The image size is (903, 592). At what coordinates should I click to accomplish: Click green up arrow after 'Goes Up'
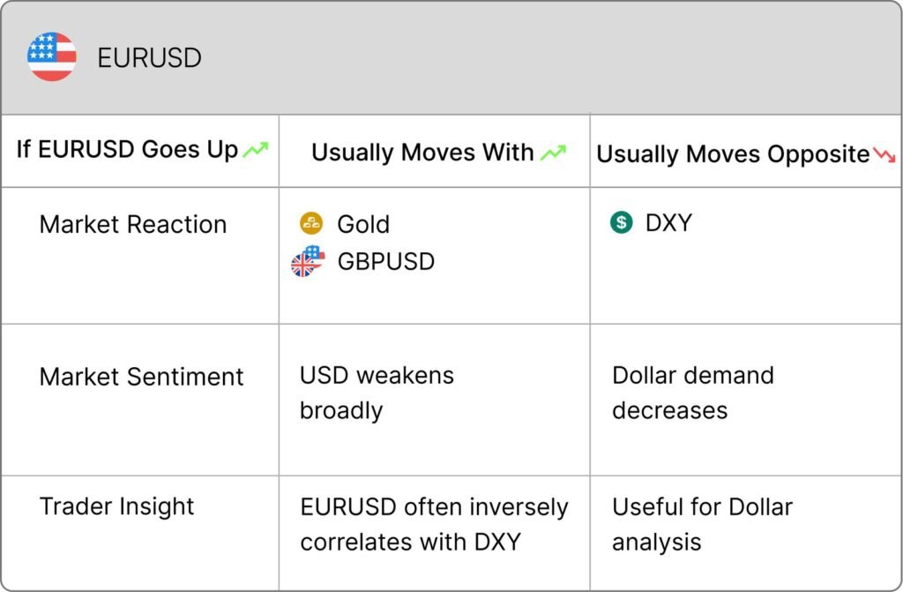point(256,149)
